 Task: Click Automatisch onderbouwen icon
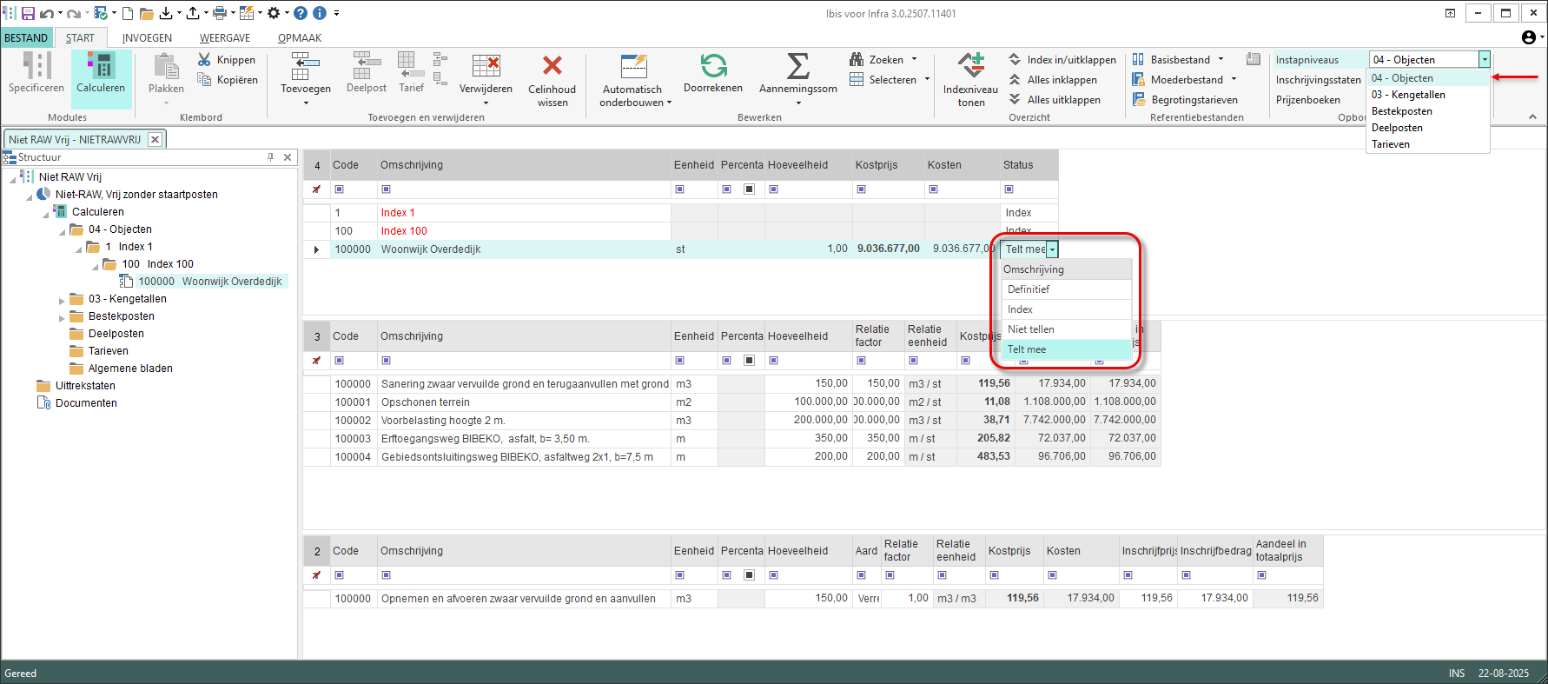tap(634, 67)
